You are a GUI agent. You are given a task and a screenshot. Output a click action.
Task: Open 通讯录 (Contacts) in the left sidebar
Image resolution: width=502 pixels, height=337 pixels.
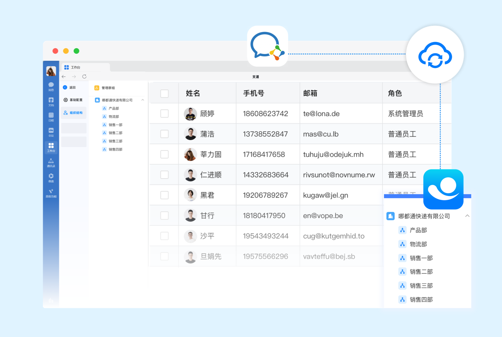(x=51, y=163)
